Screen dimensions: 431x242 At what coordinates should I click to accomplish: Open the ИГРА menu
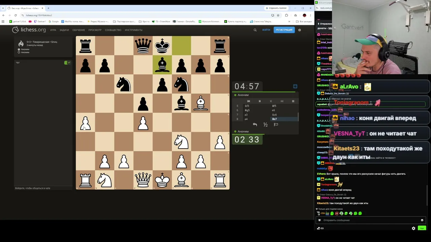(53, 30)
